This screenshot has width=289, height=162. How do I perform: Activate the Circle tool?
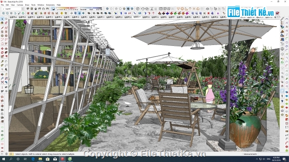pos(2,36)
